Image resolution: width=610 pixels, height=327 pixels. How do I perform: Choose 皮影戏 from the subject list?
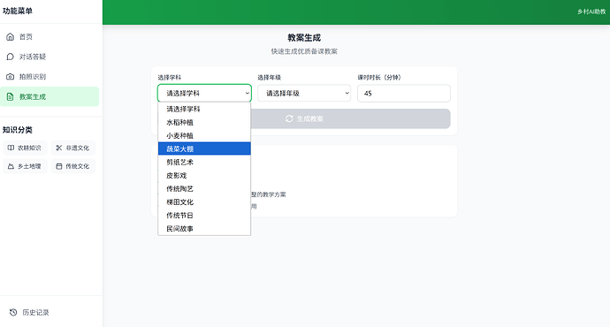204,175
